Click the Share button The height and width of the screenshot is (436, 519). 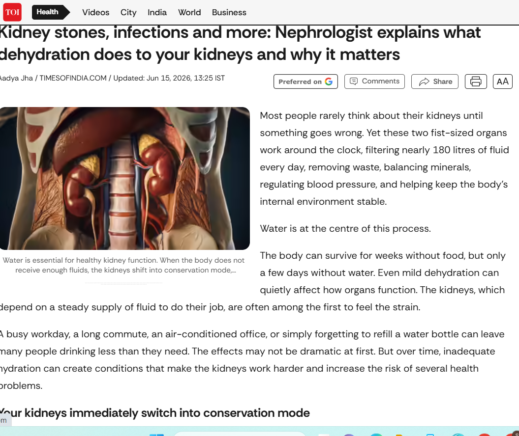pyautogui.click(x=434, y=82)
